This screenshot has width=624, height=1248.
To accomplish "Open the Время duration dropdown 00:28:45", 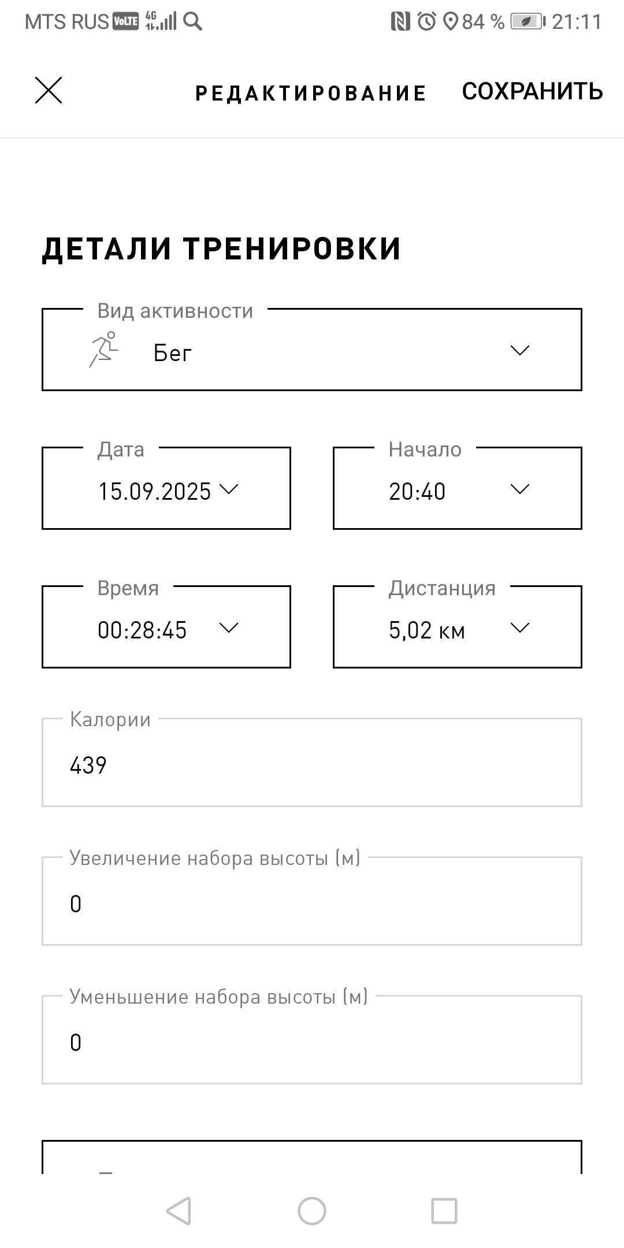I will tap(166, 627).
